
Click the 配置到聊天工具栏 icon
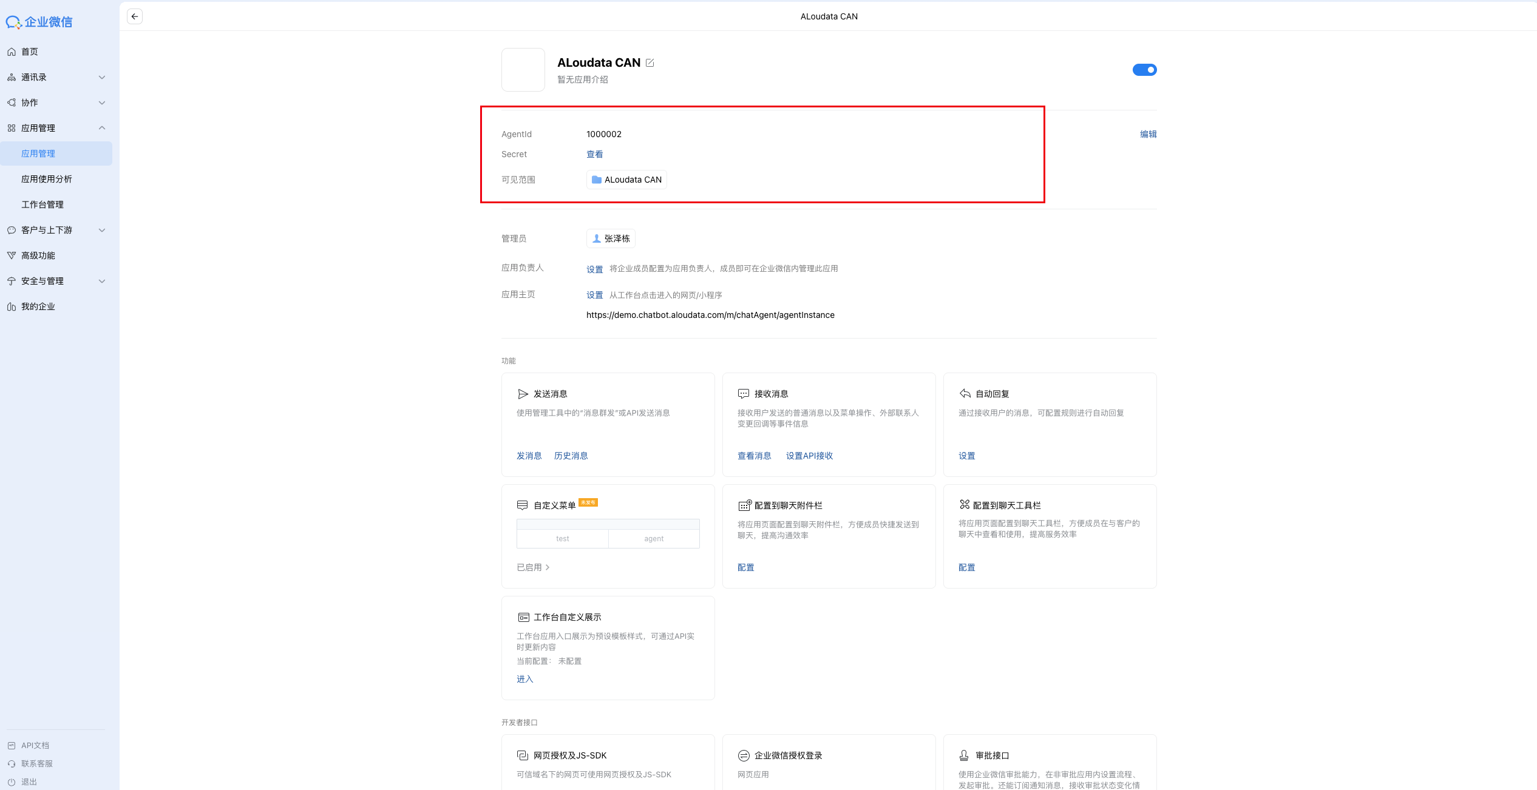point(965,504)
